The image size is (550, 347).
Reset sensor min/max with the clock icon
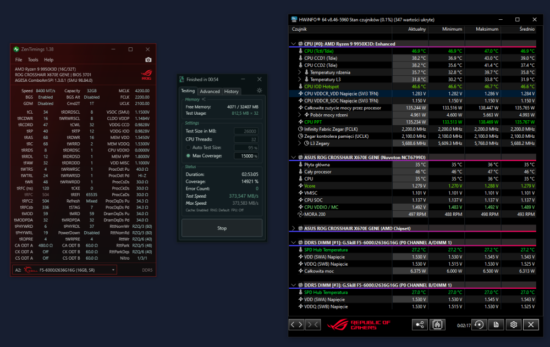pos(479,324)
